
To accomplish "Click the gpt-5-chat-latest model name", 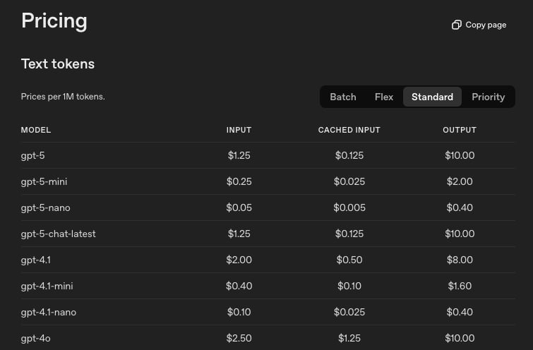I will tap(58, 234).
